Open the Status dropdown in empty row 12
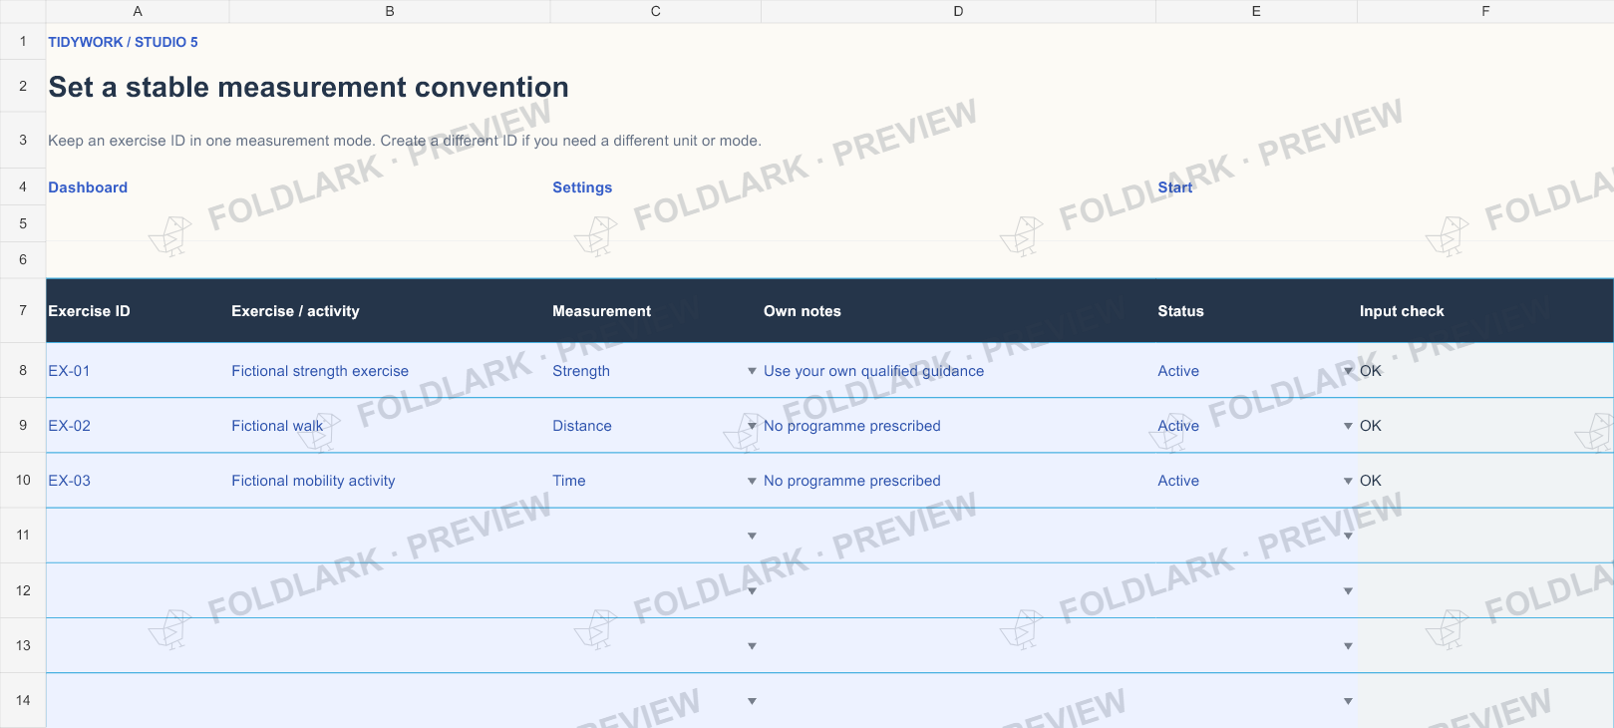Viewport: 1614px width, 728px height. pyautogui.click(x=1348, y=590)
